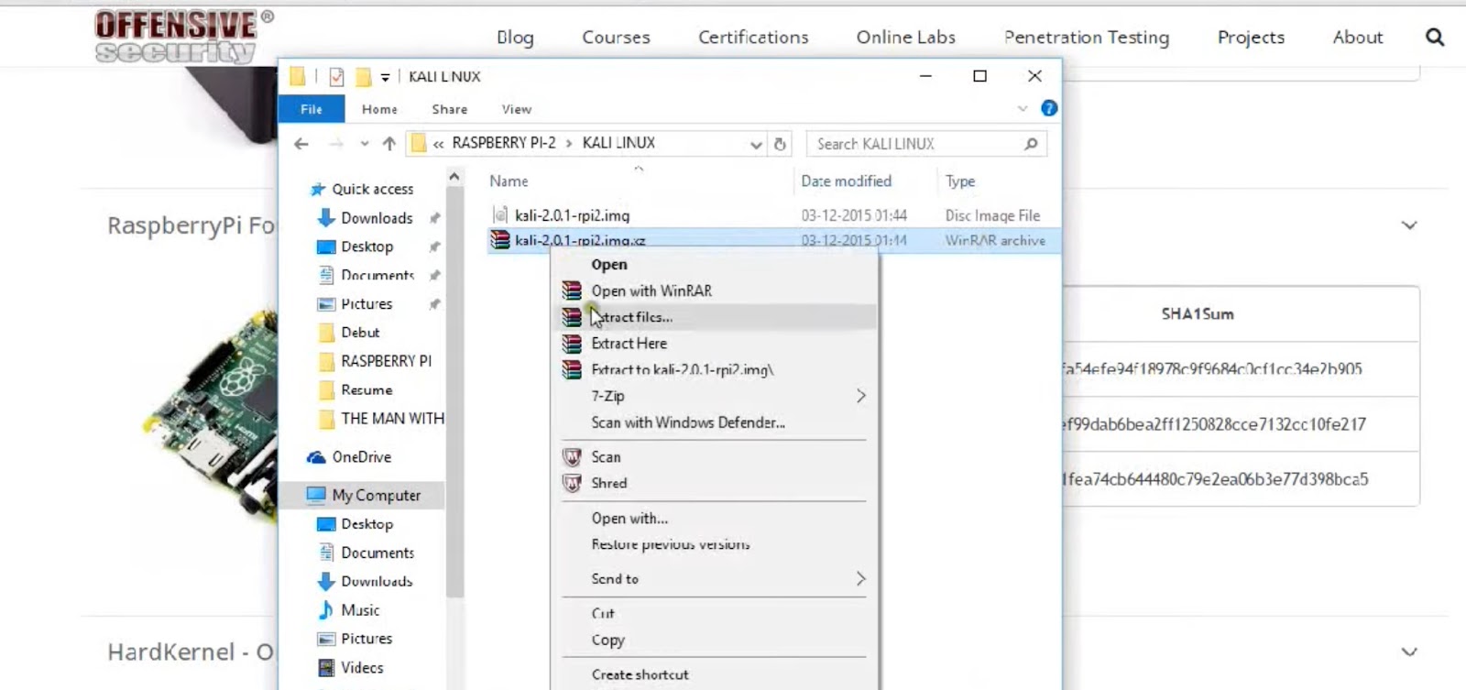Open Downloads under Quick access

point(377,218)
